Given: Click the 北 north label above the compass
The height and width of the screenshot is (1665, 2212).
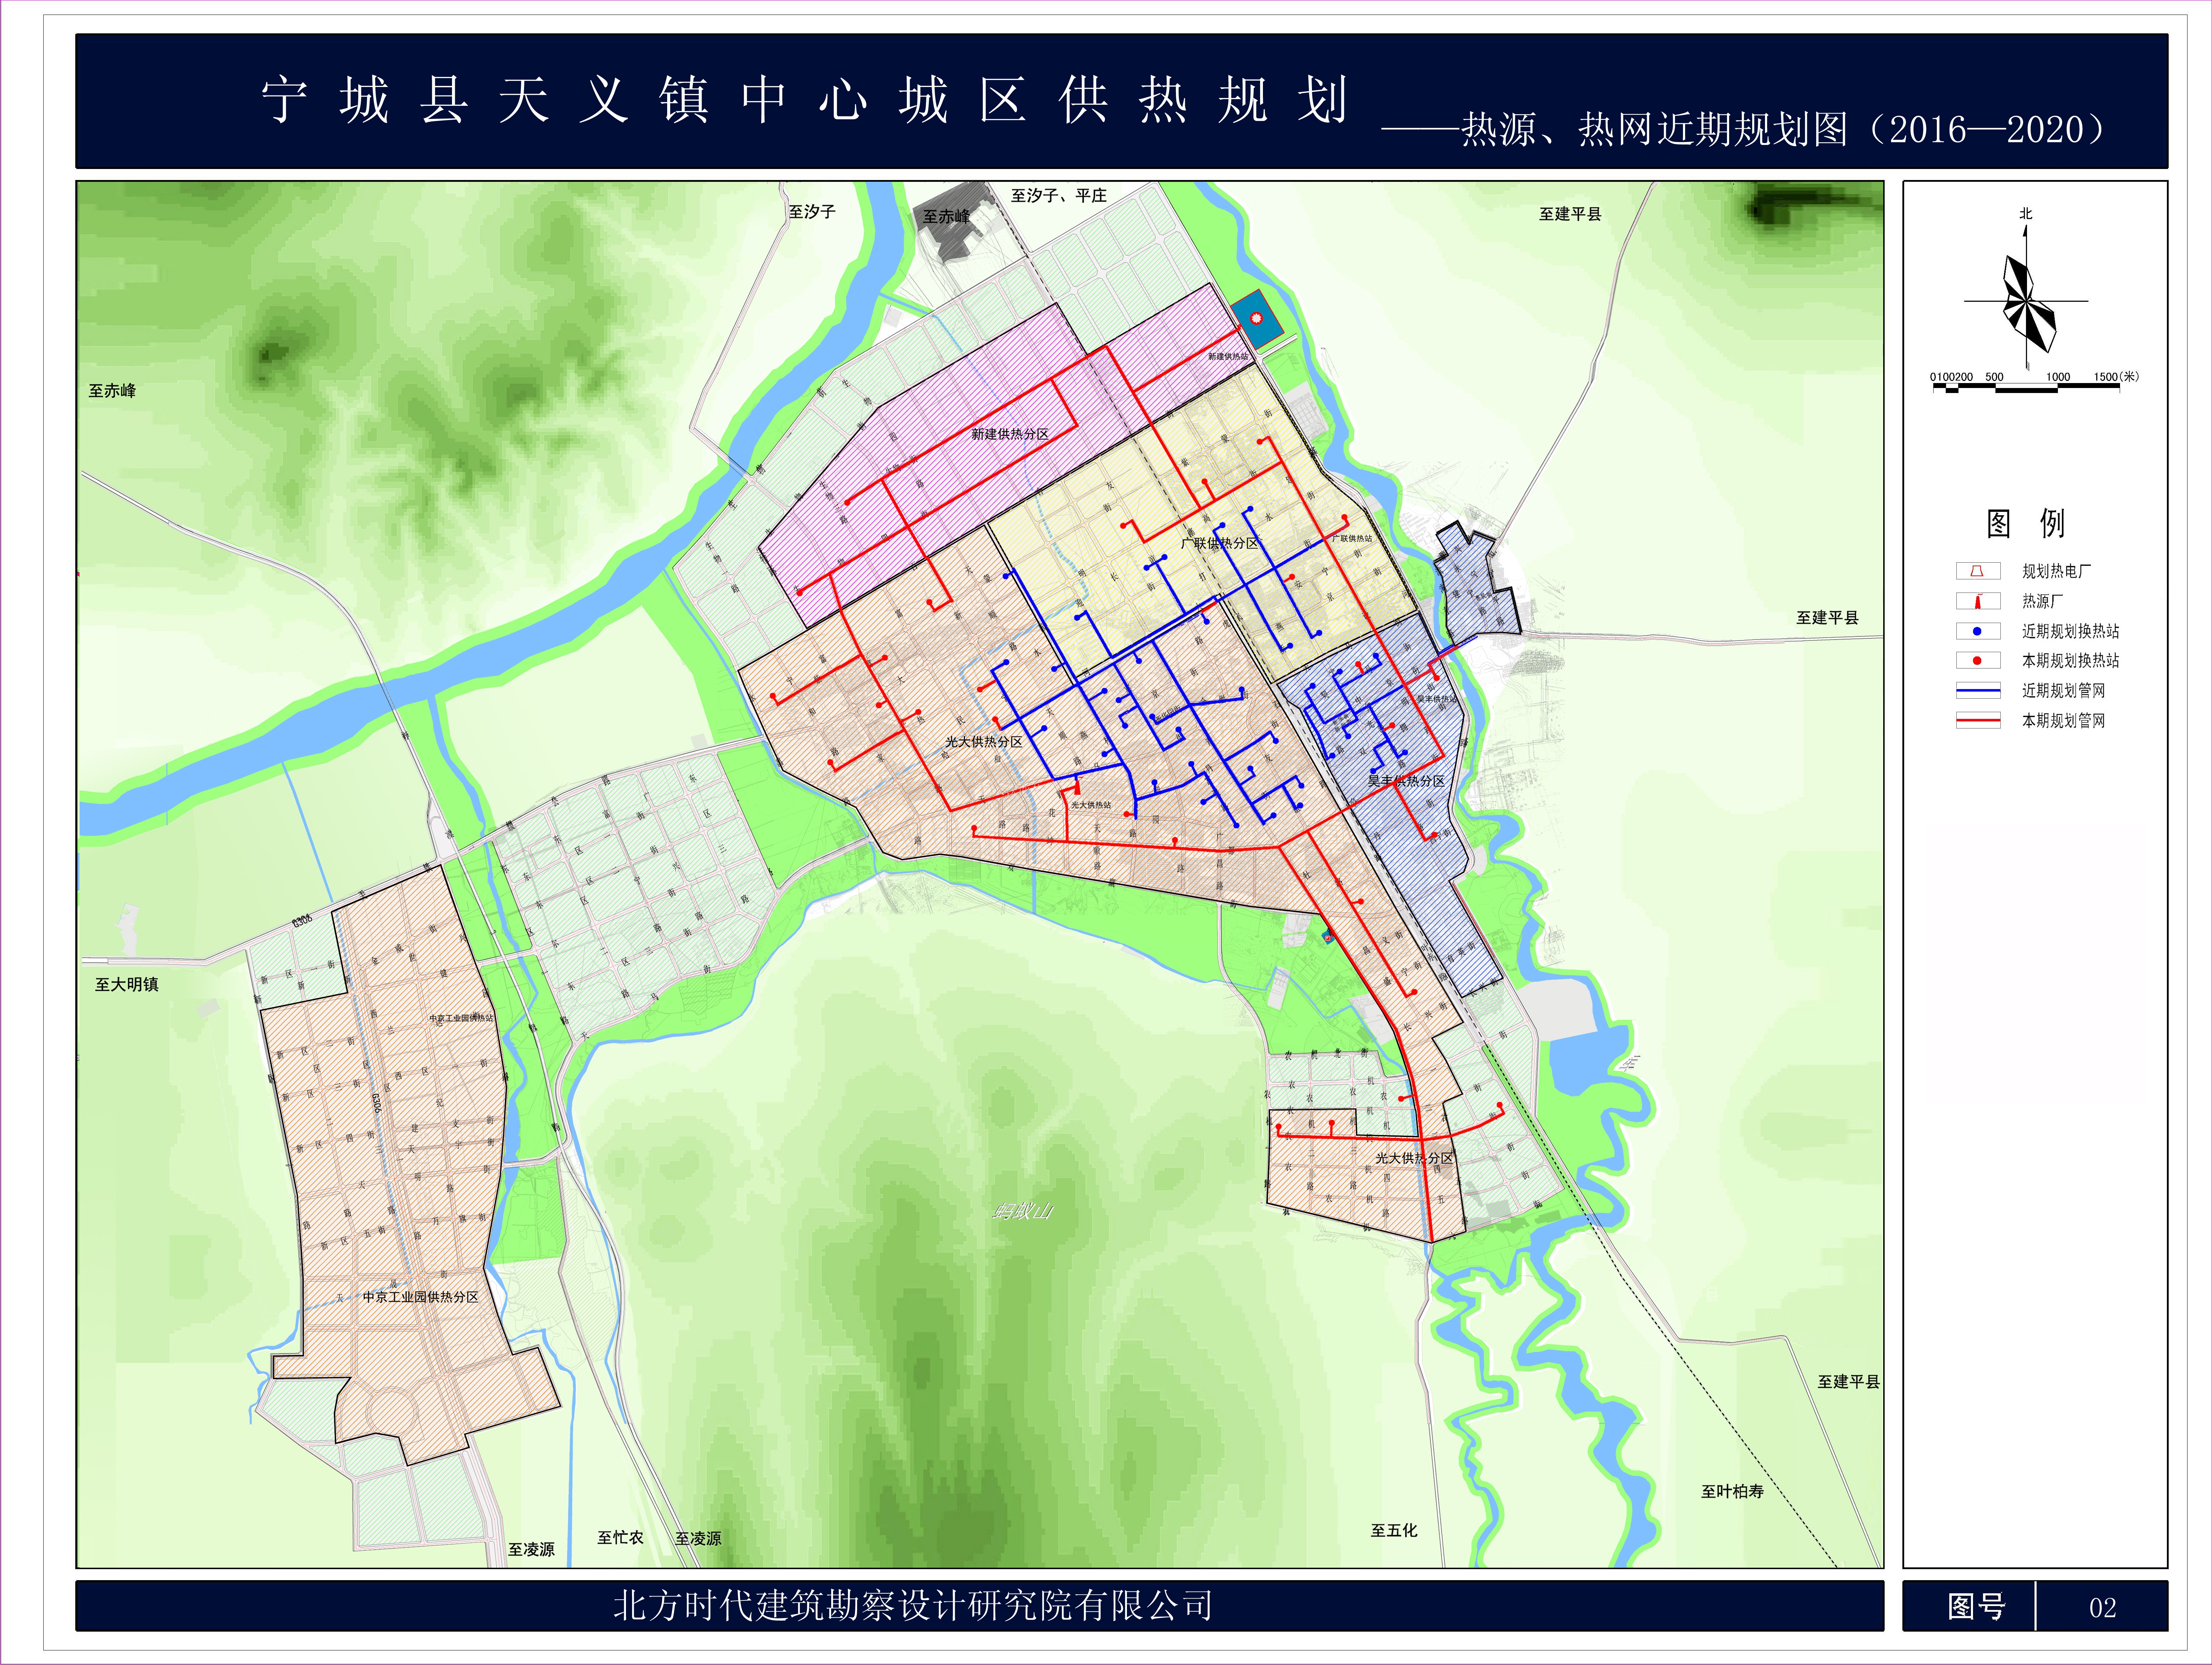Looking at the screenshot, I should [x=2026, y=214].
